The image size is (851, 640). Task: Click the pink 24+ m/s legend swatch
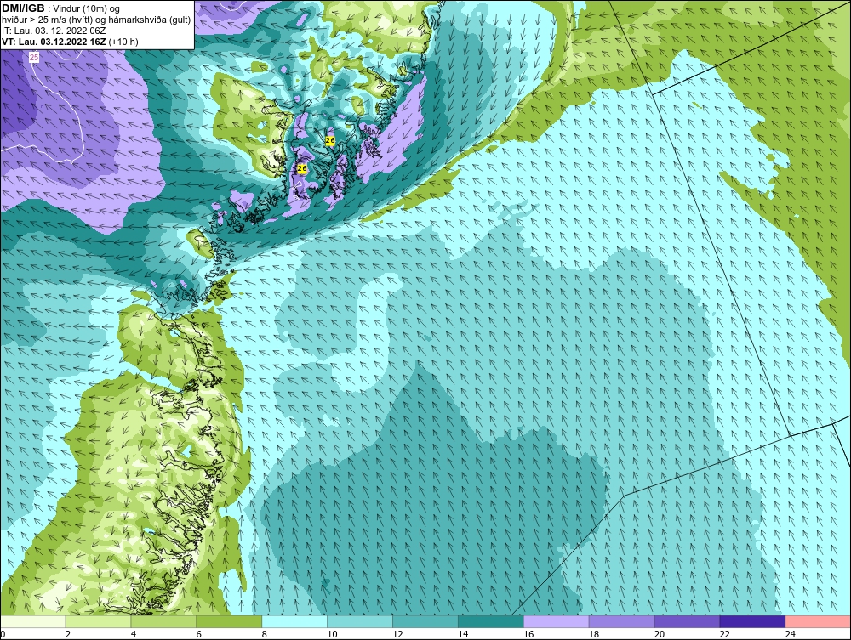point(817,621)
